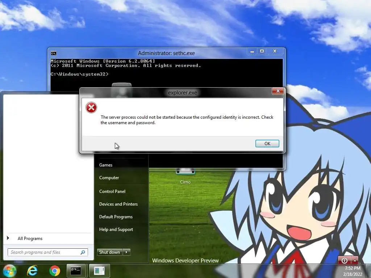Focus the Search programs and files box
371x278 pixels.
pos(48,252)
